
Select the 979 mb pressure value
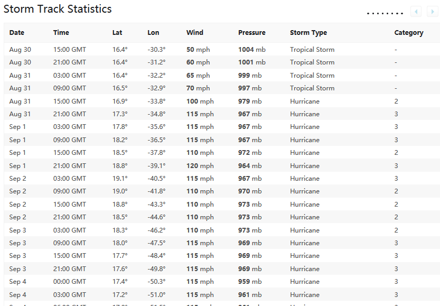click(x=250, y=101)
